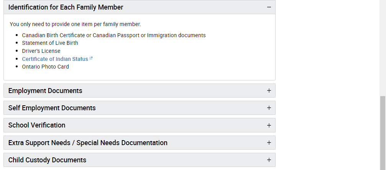Click the Statement of Live Birth item
Screen dimensions: 386x170
(x=50, y=43)
